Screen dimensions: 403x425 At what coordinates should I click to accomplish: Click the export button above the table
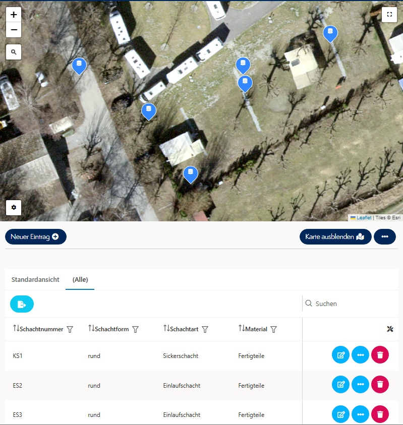[22, 304]
